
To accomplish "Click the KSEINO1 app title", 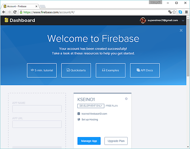I will [x=86, y=99].
